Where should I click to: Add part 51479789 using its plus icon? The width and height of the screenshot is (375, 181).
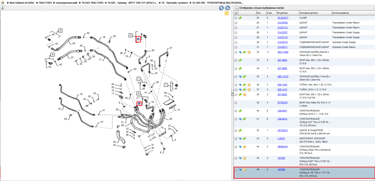pos(236,23)
